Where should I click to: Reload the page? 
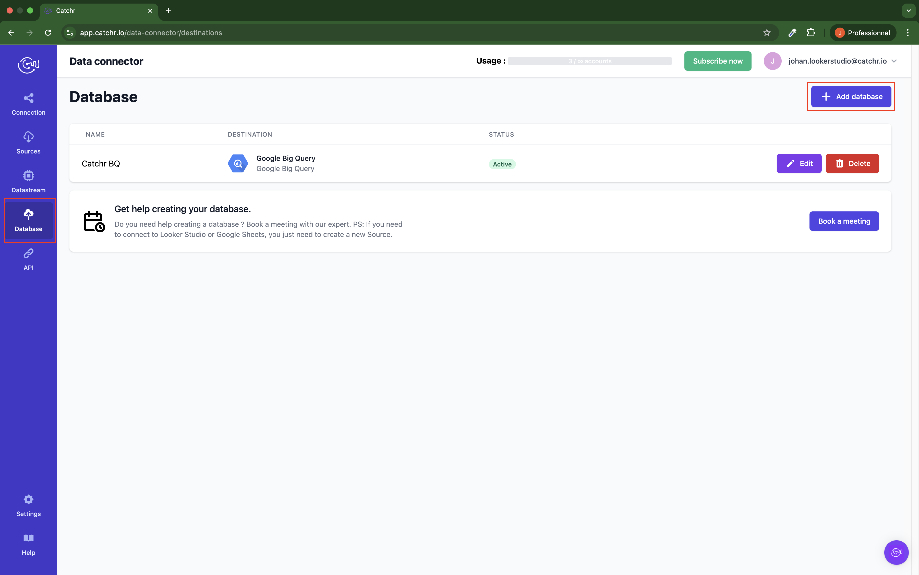point(48,33)
